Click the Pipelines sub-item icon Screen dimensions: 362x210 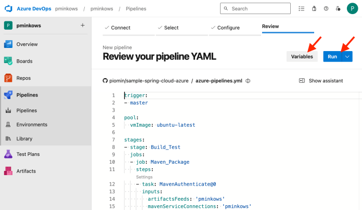(8, 110)
